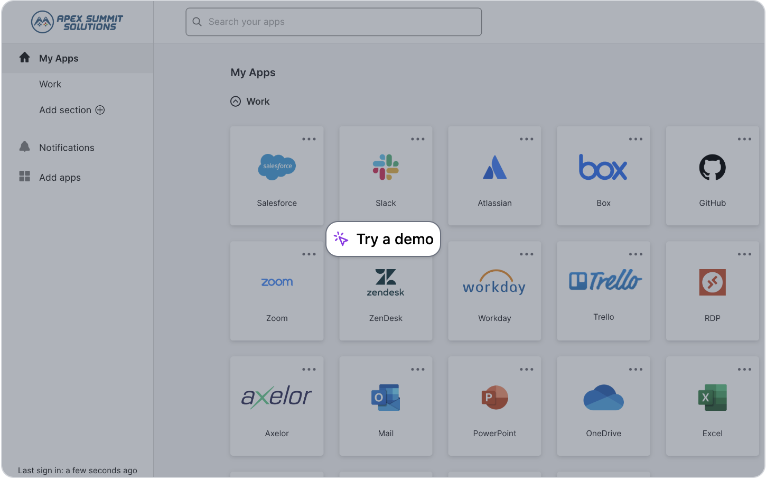Open the Salesforce tile options menu
The width and height of the screenshot is (766, 479).
tap(309, 139)
